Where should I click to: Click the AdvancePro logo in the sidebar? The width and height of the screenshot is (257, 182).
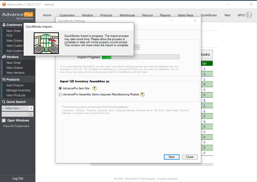pos(18,16)
